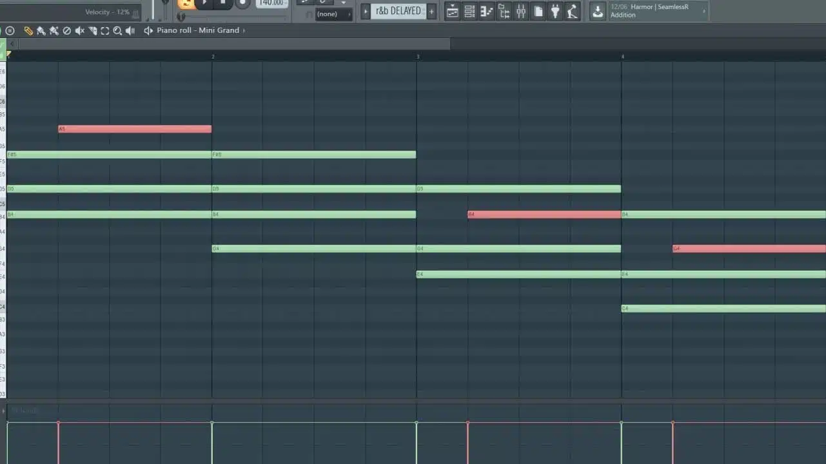Screen dimensions: 826x464
Task: Select the Draw pencil tool
Action: pos(28,30)
